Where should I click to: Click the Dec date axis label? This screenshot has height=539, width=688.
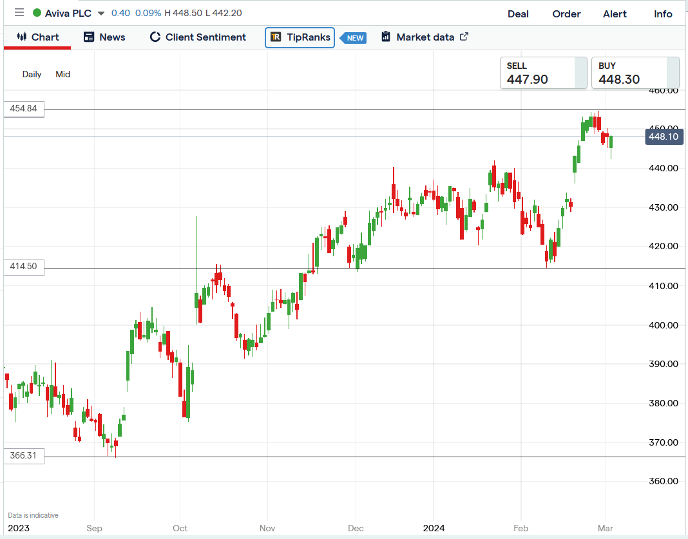click(x=356, y=528)
